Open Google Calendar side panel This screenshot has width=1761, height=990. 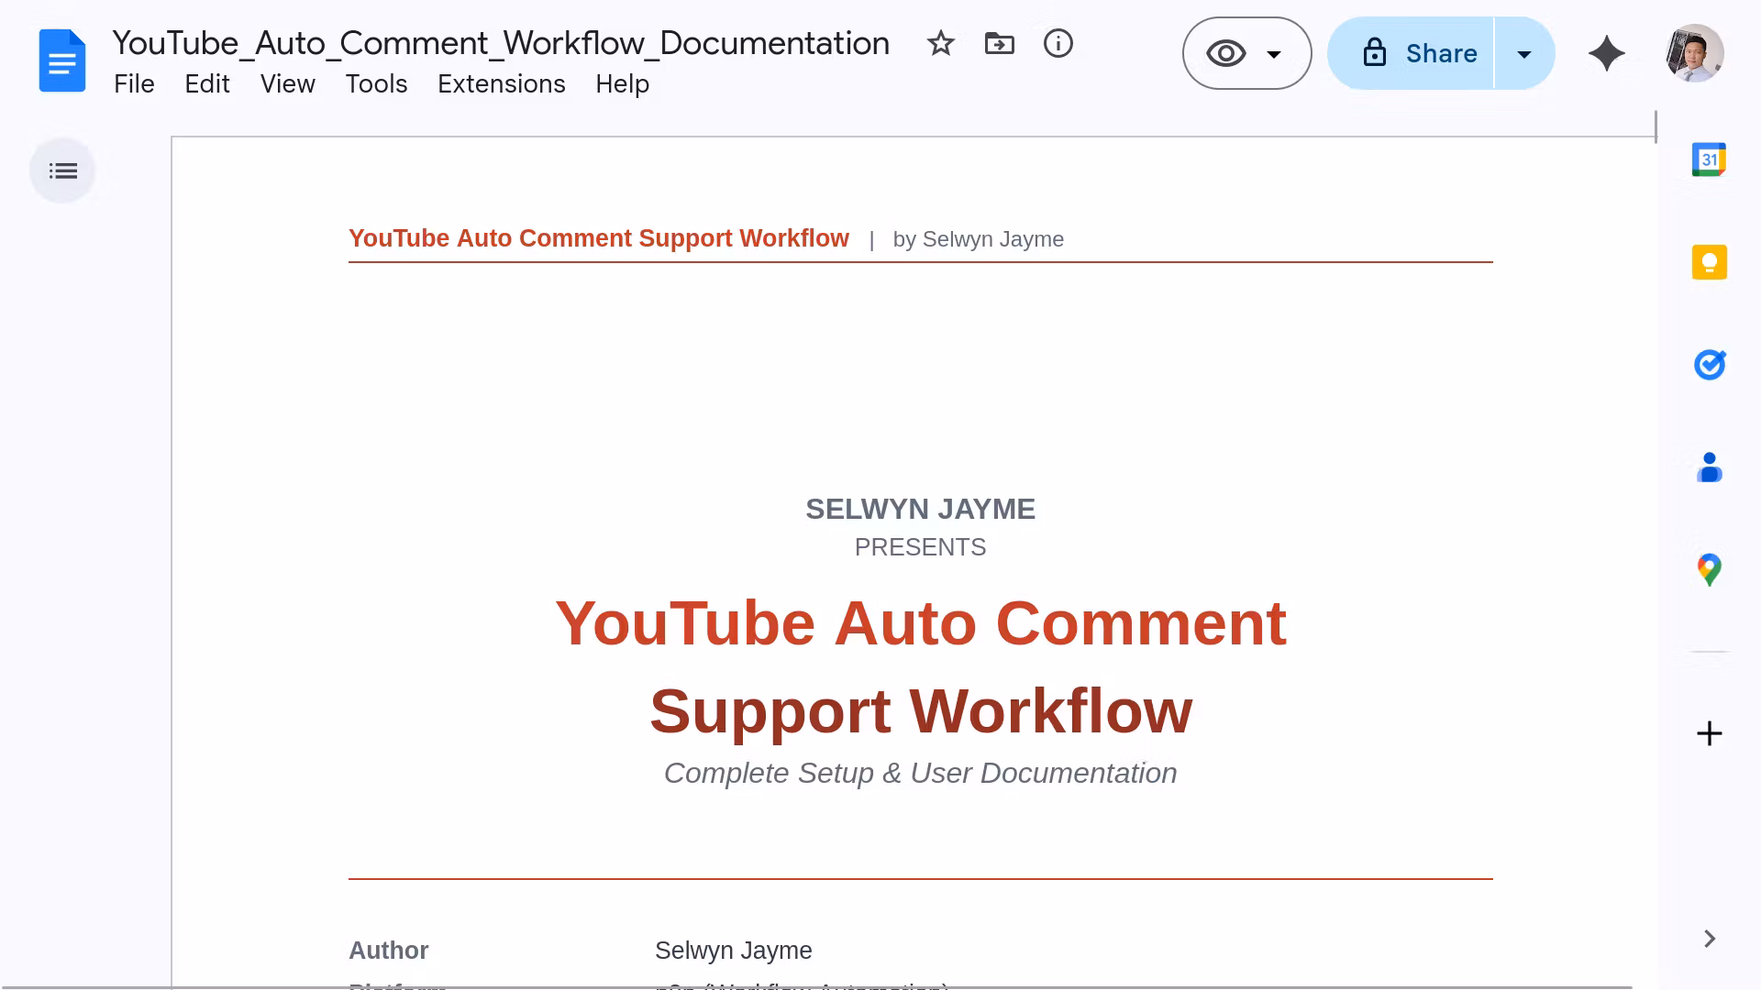pyautogui.click(x=1710, y=159)
